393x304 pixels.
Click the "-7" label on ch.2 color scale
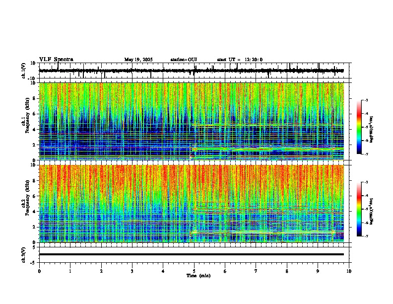tap(366, 236)
